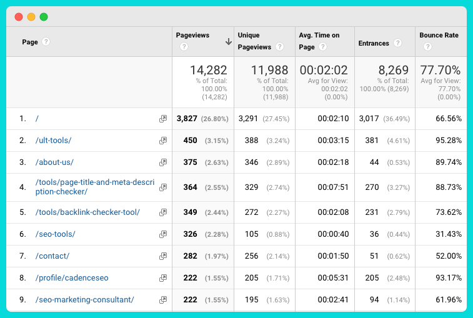Screen dimensions: 473x318
Task: Open the /ult-tools/ page link
Action: (x=53, y=141)
